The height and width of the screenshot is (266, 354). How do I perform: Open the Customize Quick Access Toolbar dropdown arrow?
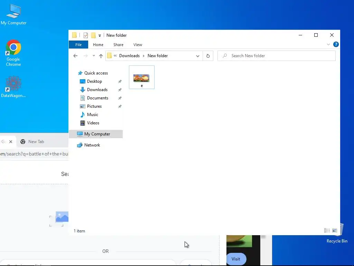100,36
